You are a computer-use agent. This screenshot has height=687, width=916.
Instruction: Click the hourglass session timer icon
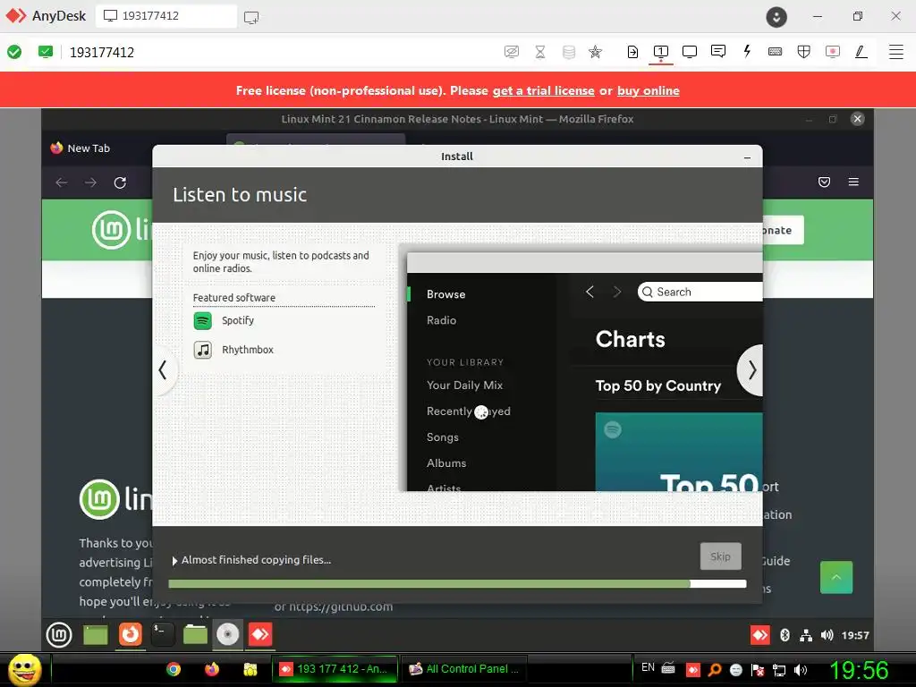click(540, 52)
